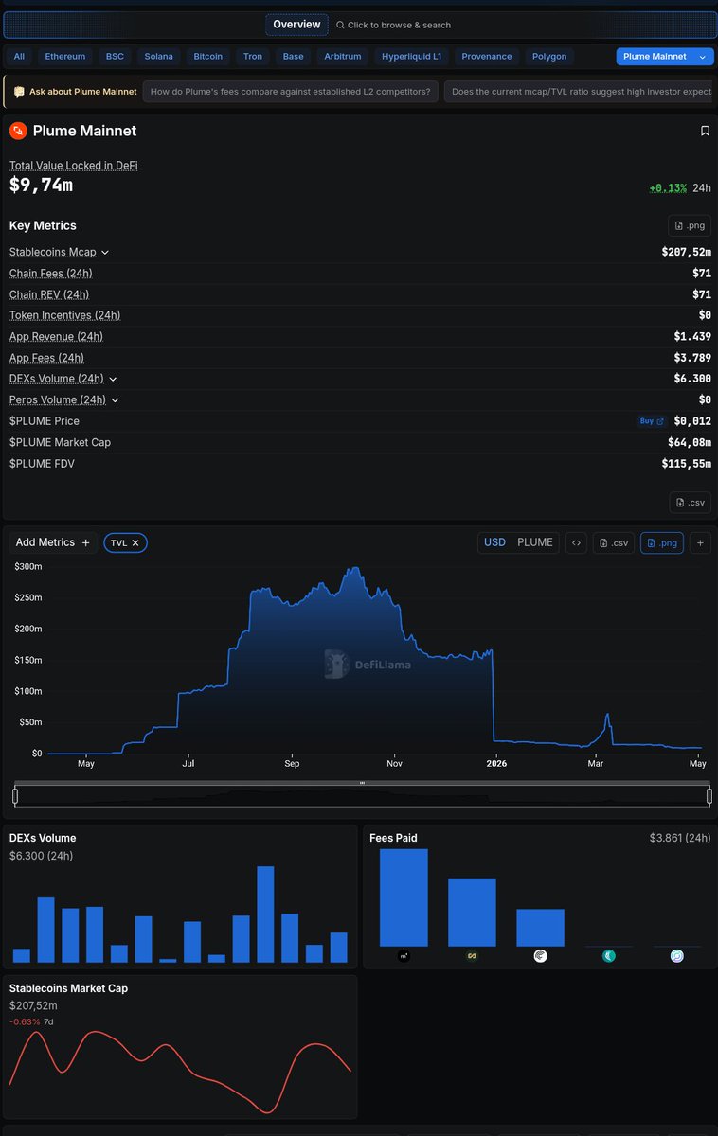The width and height of the screenshot is (718, 1136).
Task: Select the All chains tab
Action: (19, 57)
